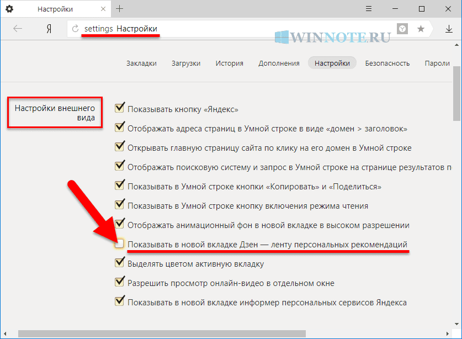Screen dimensions: 462x339
Task: Maximize the browser window
Action: click(x=422, y=9)
